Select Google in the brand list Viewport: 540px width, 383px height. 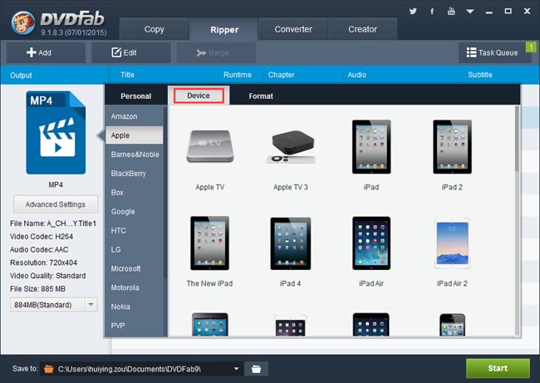[134, 212]
